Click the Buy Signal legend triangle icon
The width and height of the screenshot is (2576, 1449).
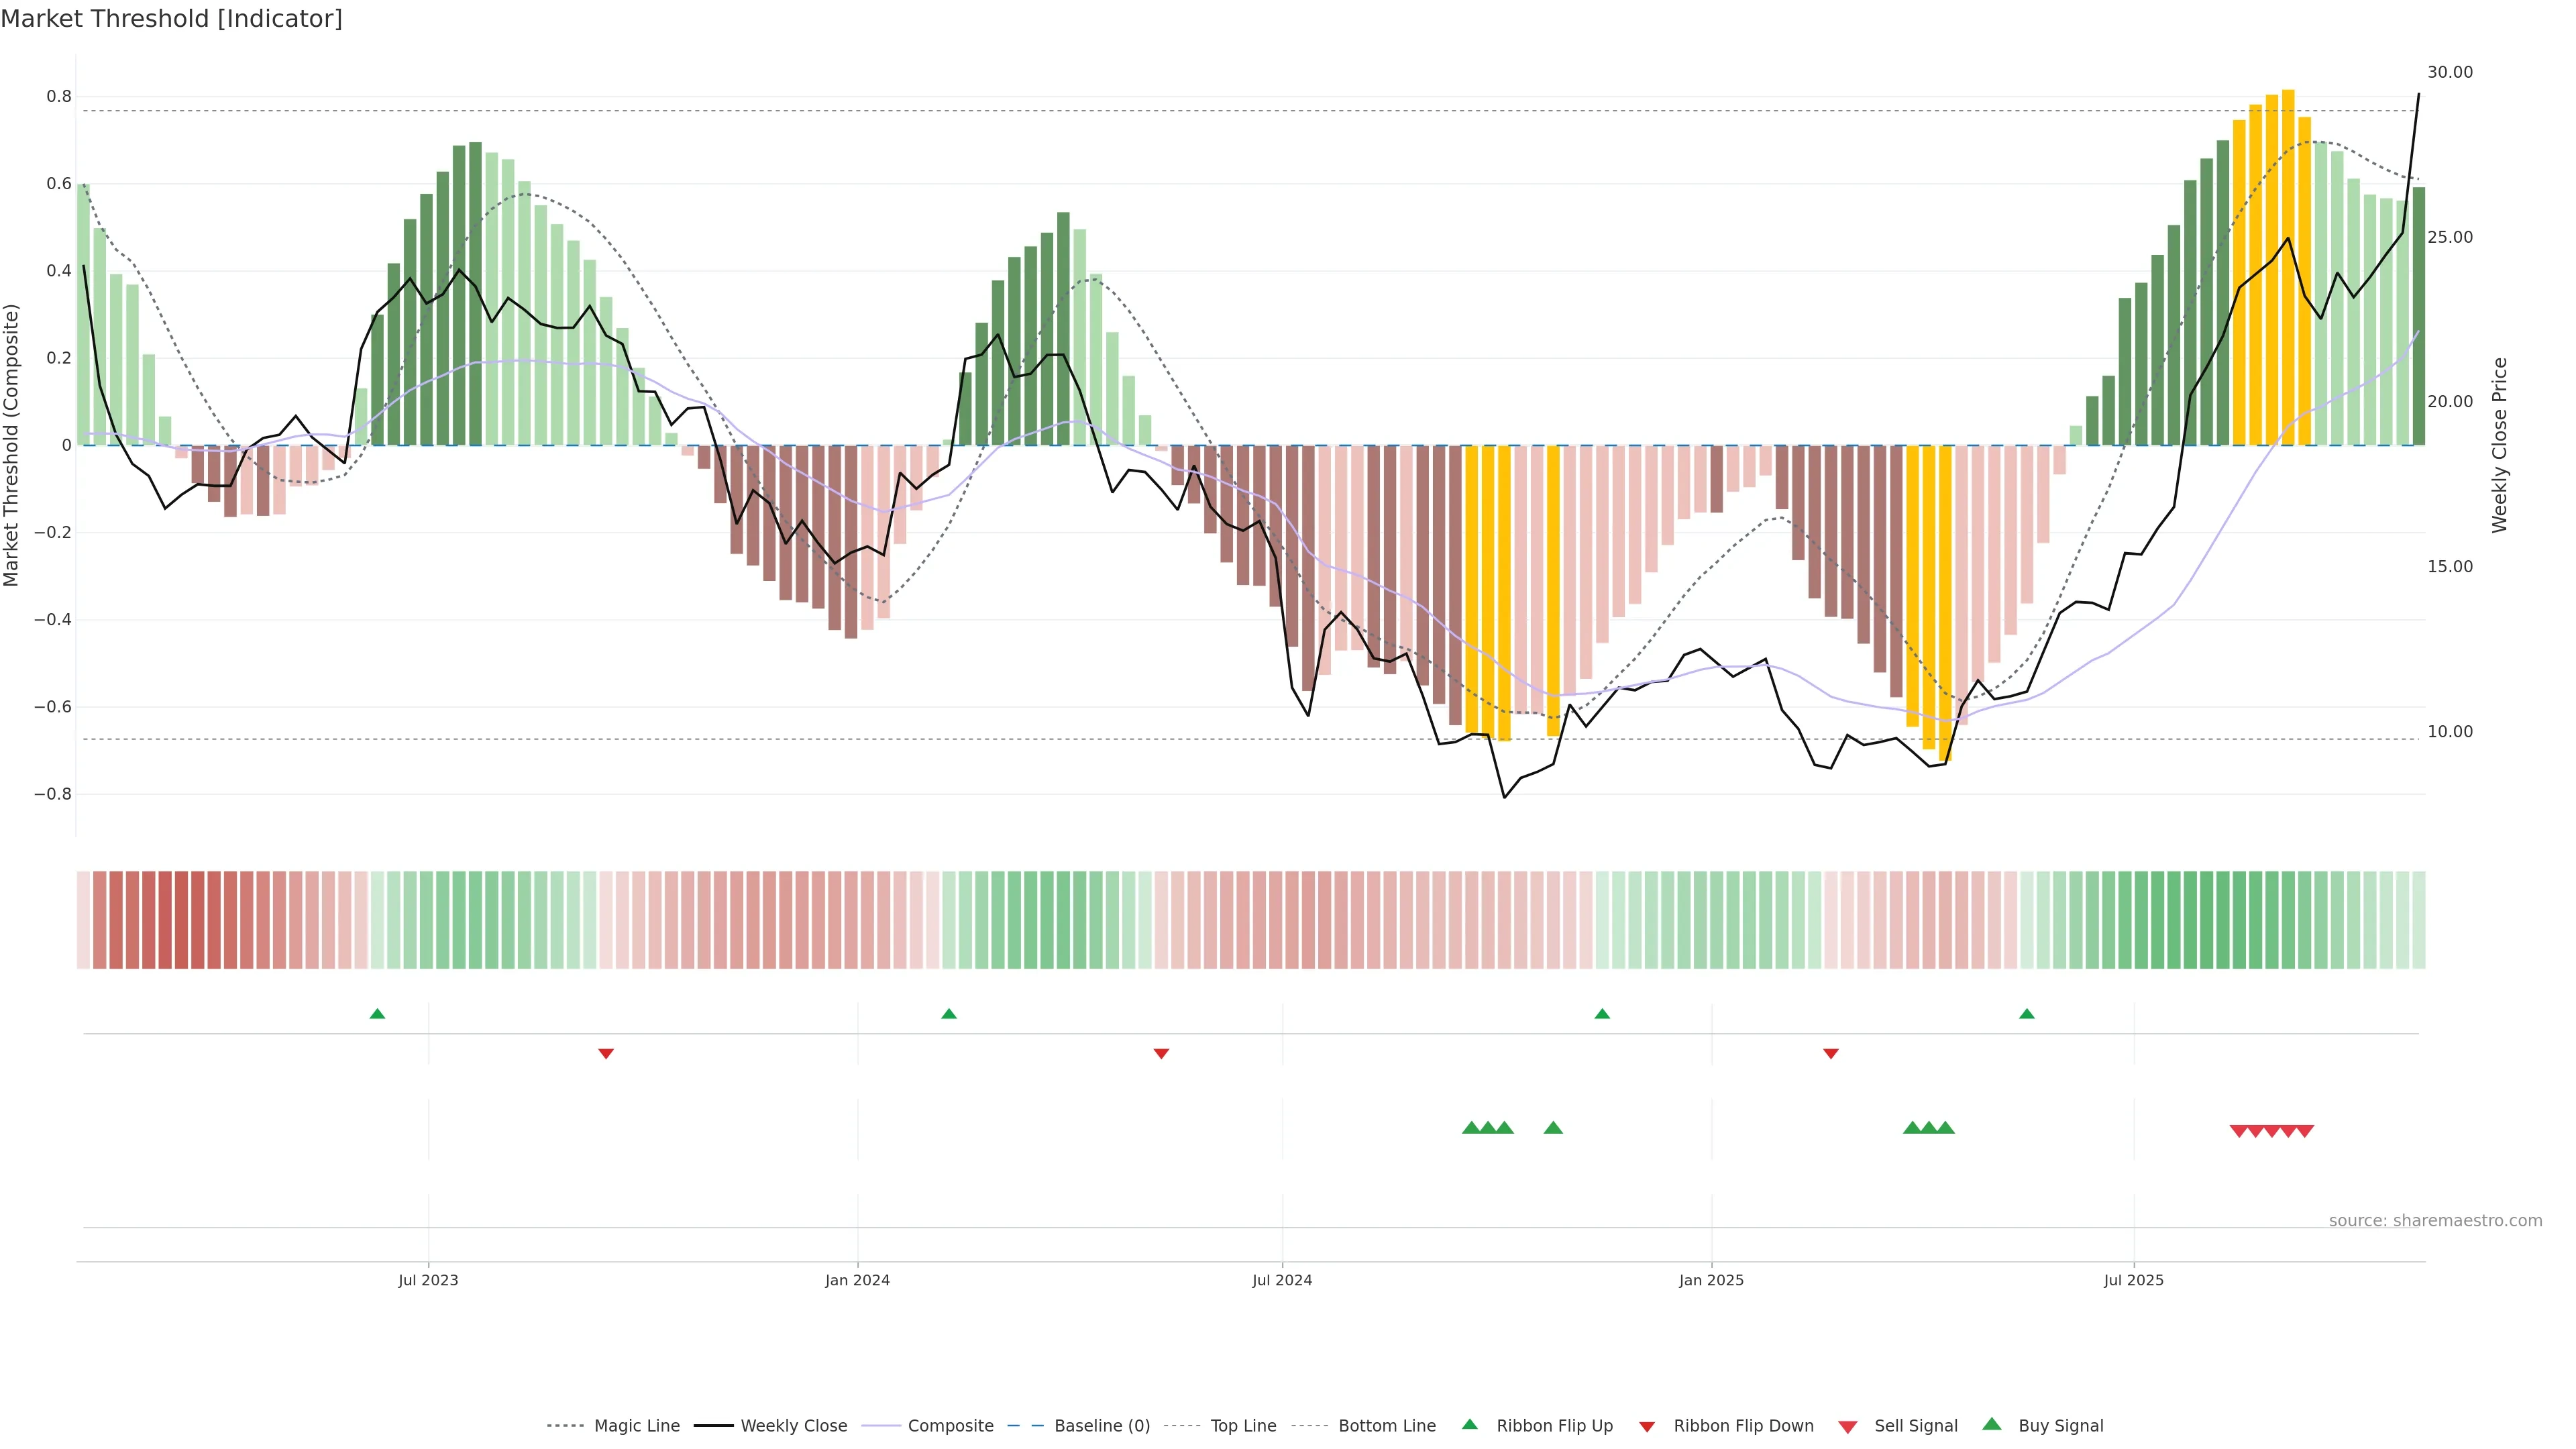(x=1991, y=1424)
